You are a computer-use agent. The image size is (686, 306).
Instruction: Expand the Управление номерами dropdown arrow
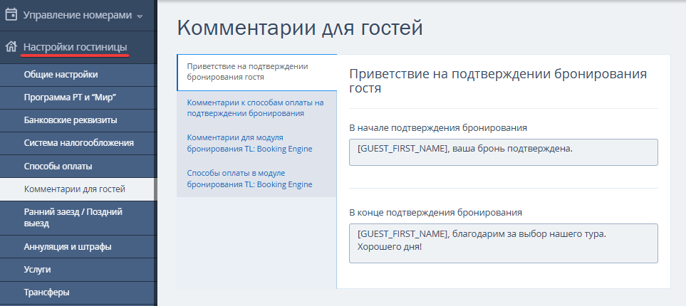click(140, 16)
